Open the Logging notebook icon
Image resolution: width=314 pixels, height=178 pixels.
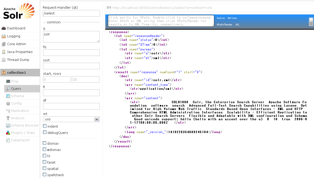[x=4, y=36]
